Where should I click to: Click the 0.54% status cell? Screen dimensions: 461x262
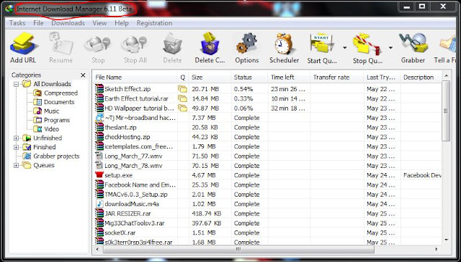click(x=243, y=89)
